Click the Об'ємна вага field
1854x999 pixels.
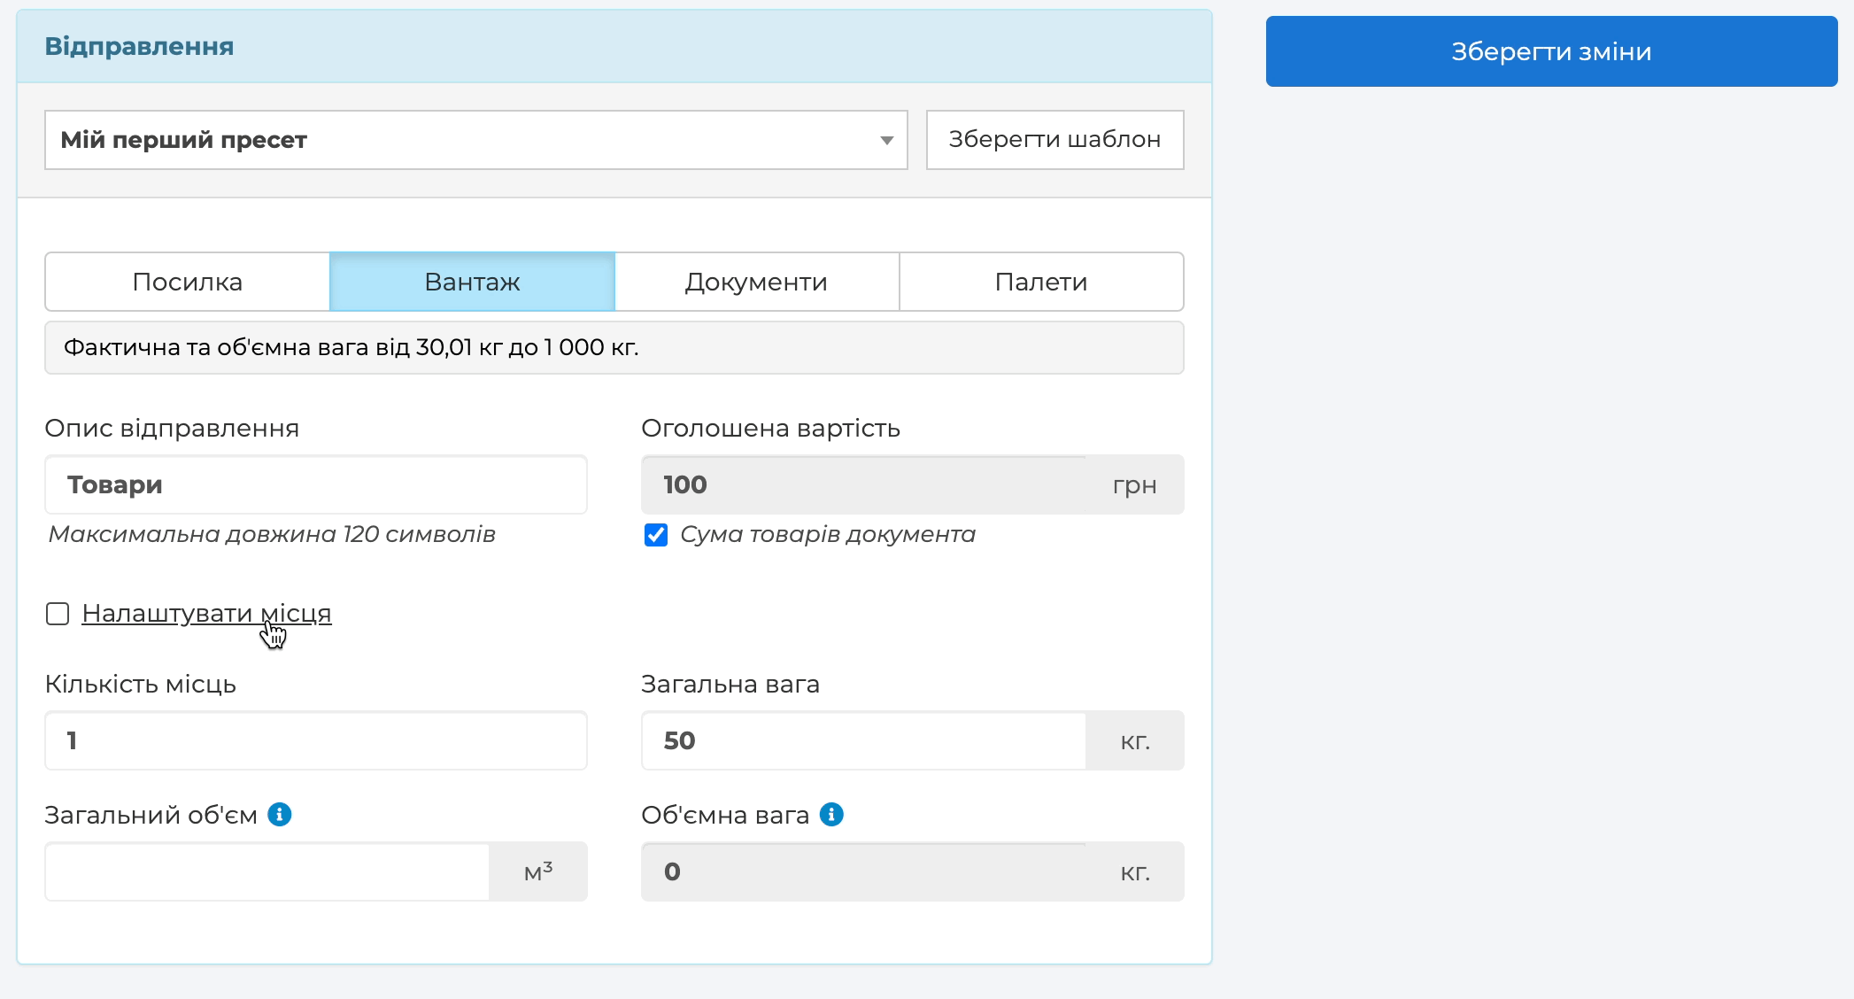pos(863,871)
